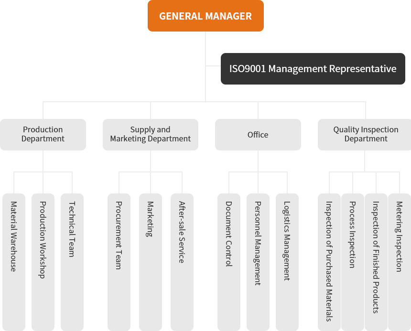Open the Quality Inspection Department node
The image size is (411, 331).
[364, 135]
